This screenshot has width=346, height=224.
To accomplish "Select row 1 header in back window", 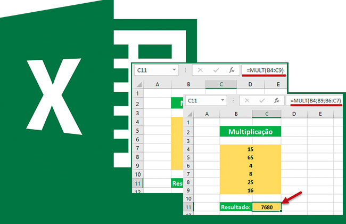I will click(x=137, y=93).
